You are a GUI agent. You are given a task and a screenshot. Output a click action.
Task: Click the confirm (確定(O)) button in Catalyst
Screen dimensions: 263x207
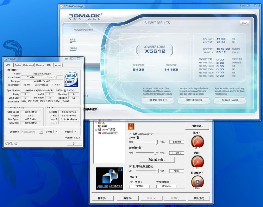point(127,198)
